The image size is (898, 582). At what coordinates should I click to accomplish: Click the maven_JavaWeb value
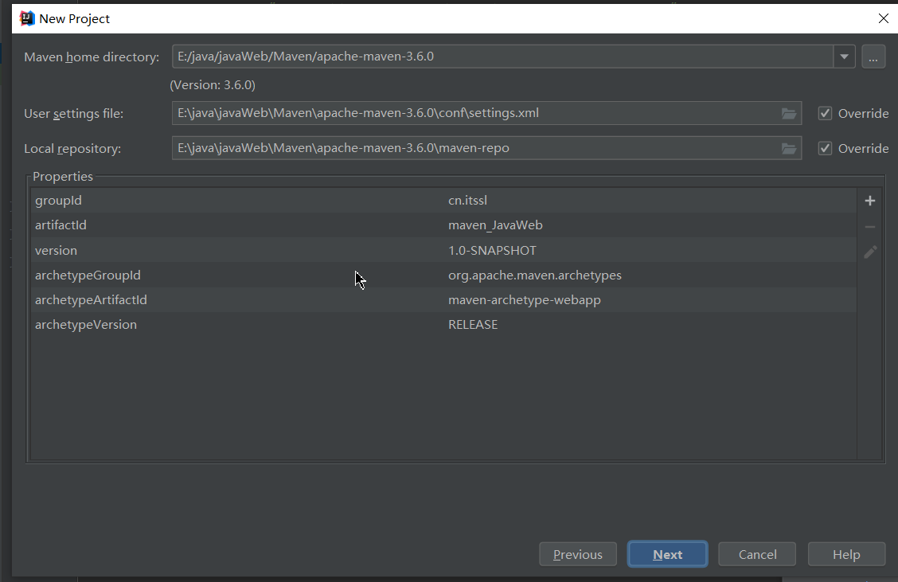click(495, 225)
